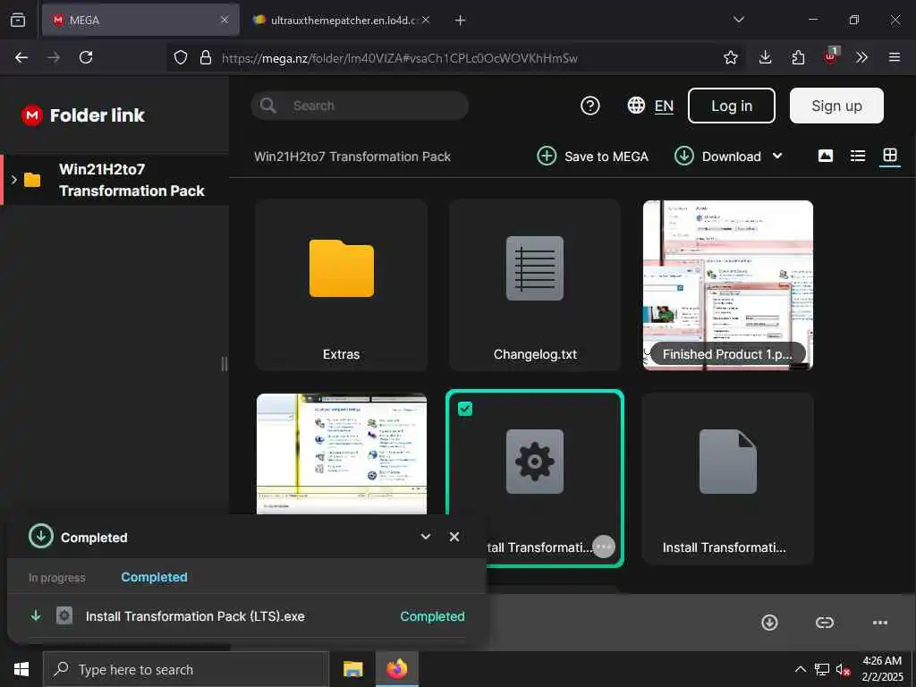Open the unlabeled screenshot thumbnail in second row
Viewport: 916px width, 687px height.
(341, 454)
